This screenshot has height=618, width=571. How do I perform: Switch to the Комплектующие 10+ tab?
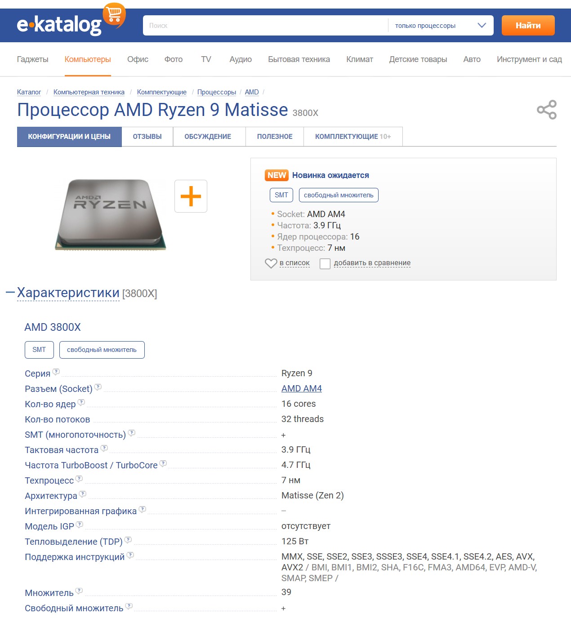coord(353,137)
